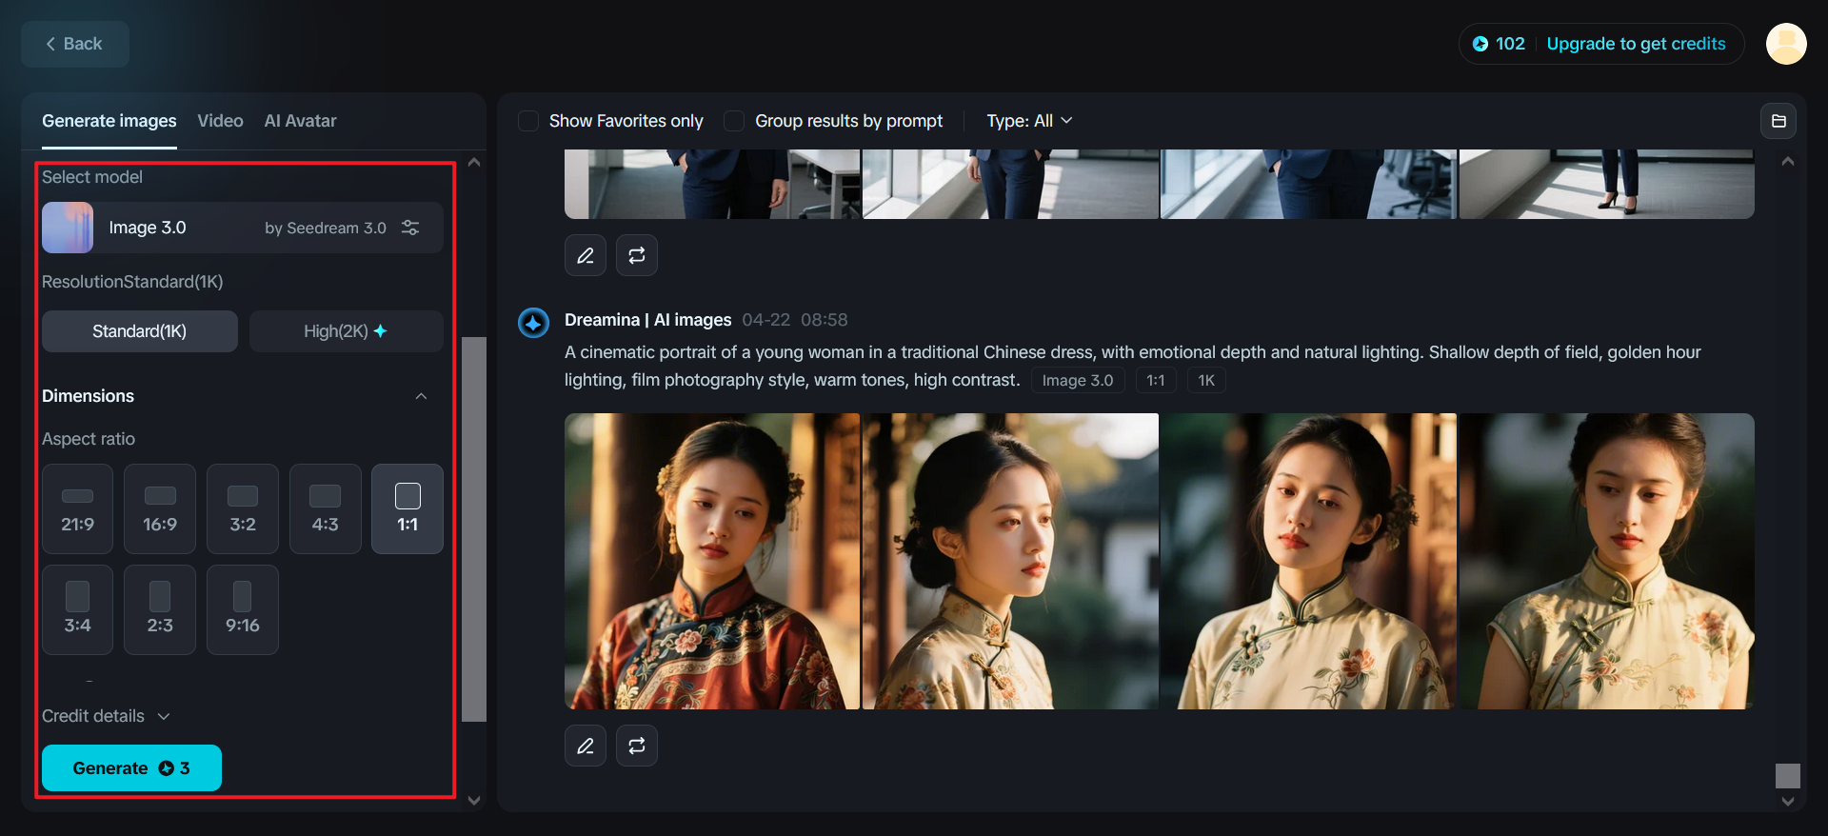The width and height of the screenshot is (1828, 836).
Task: Expand Credit details
Action: [106, 716]
